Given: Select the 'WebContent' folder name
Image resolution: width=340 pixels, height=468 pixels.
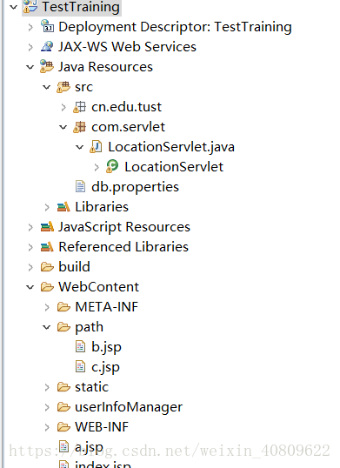Looking at the screenshot, I should pyautogui.click(x=99, y=287).
